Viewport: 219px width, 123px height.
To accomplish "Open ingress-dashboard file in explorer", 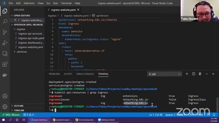I will click(x=31, y=43).
